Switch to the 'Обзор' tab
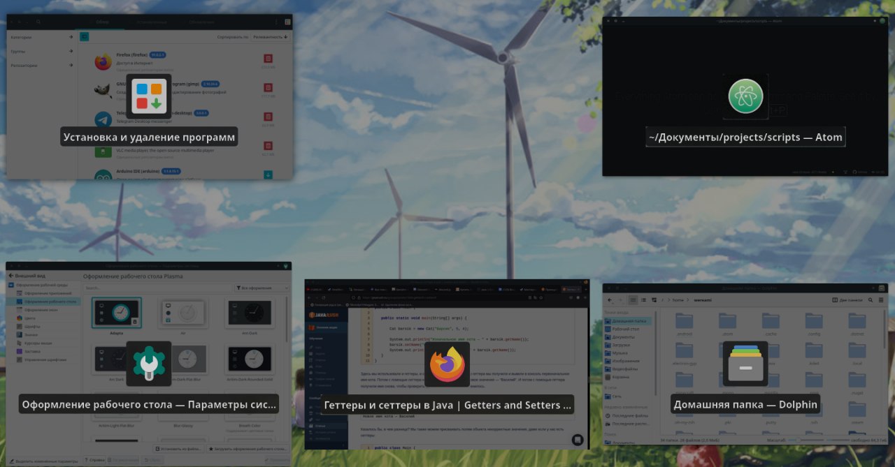895x467 pixels. point(102,22)
